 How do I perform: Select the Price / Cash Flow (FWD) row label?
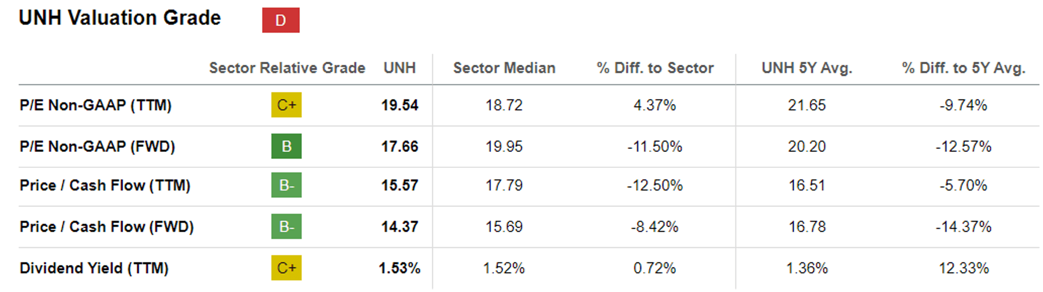pos(107,227)
